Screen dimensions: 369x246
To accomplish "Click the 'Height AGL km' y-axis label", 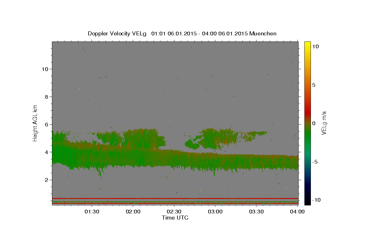I will click(x=35, y=123).
